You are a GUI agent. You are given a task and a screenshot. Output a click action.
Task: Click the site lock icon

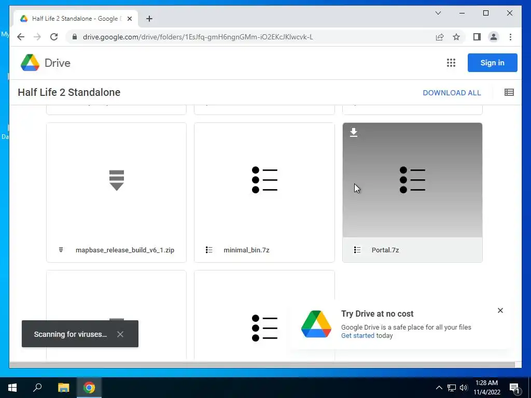click(75, 37)
